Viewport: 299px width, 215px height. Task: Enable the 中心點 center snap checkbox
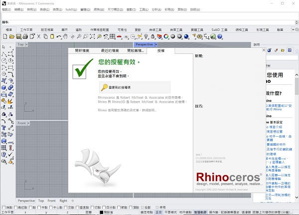pyautogui.click(x=51, y=208)
